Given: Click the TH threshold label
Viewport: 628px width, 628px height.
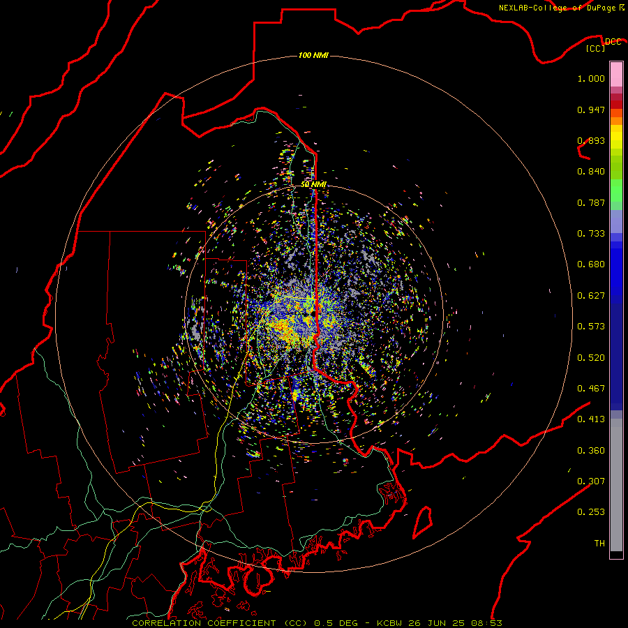Looking at the screenshot, I should point(599,544).
